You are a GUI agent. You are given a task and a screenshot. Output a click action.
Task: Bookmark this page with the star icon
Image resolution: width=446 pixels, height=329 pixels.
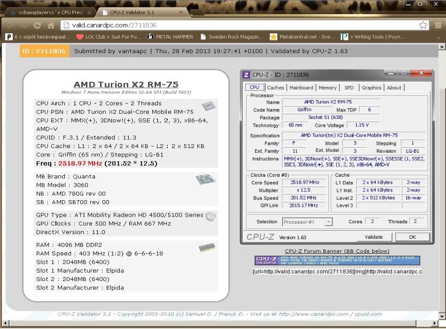[423, 25]
